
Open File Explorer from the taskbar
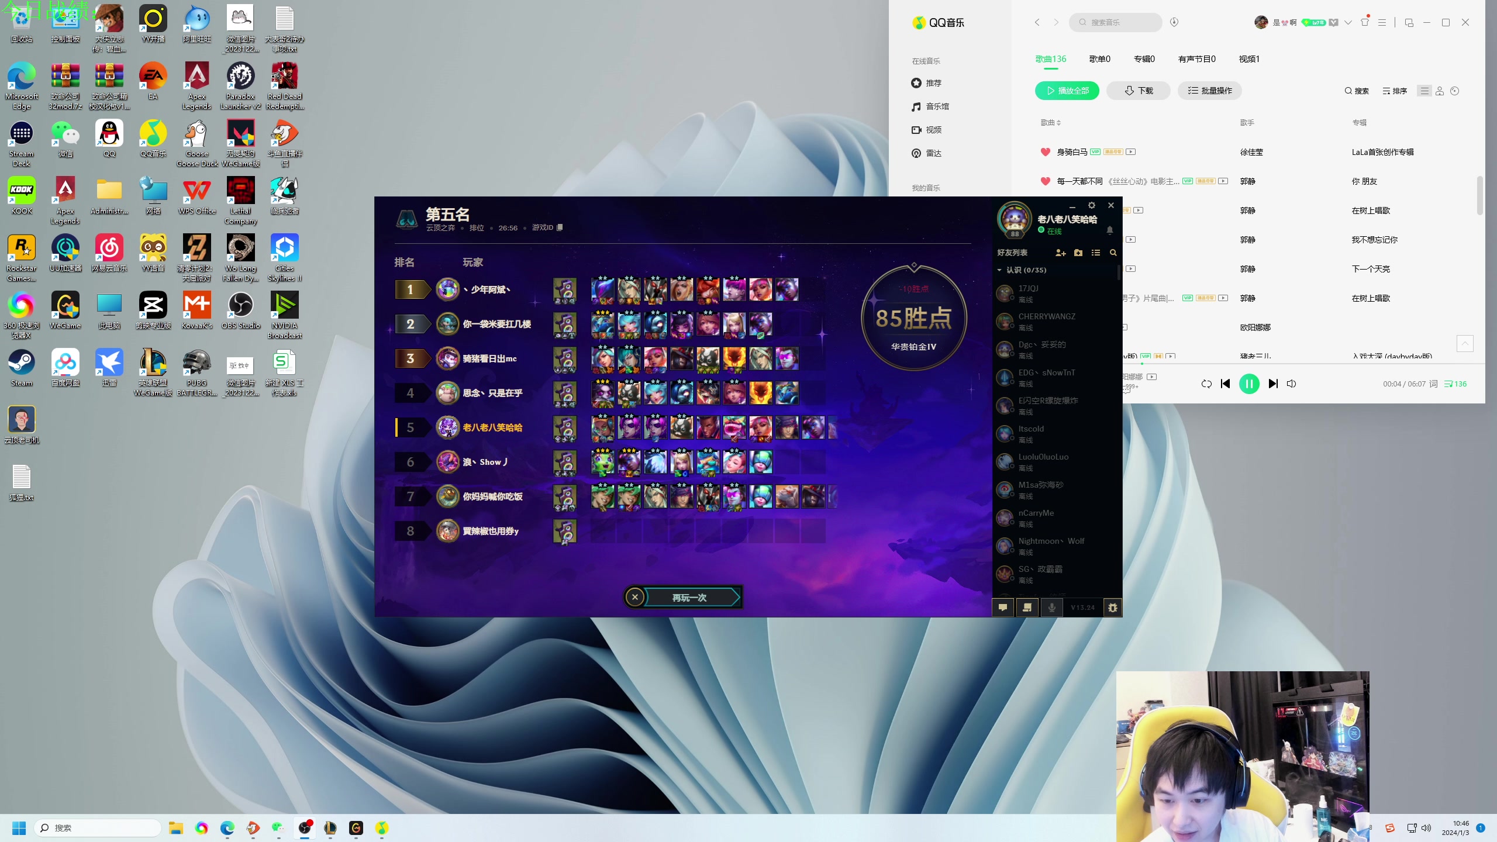point(176,828)
